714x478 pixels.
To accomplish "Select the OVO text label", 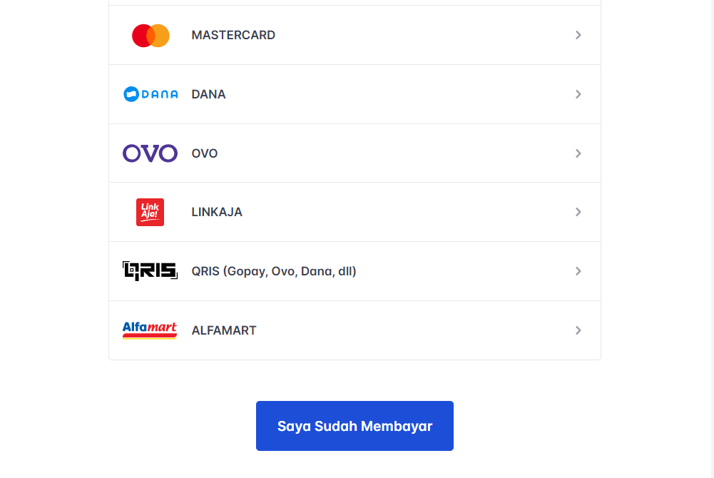I will [x=205, y=153].
